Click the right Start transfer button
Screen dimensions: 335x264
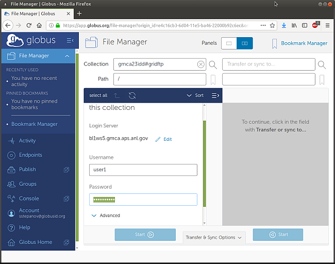pyautogui.click(x=278, y=235)
